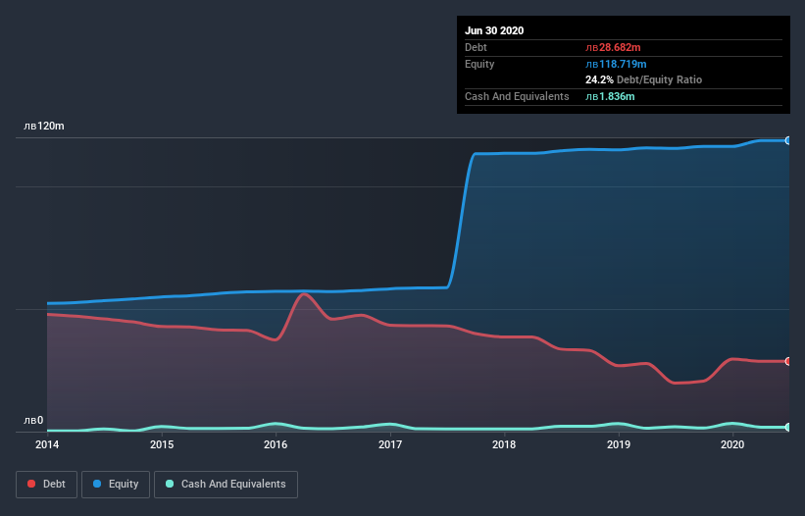Viewport: 805px width, 516px height.
Task: Click the Cash And Equivalents tooltip row label
Action: (517, 96)
